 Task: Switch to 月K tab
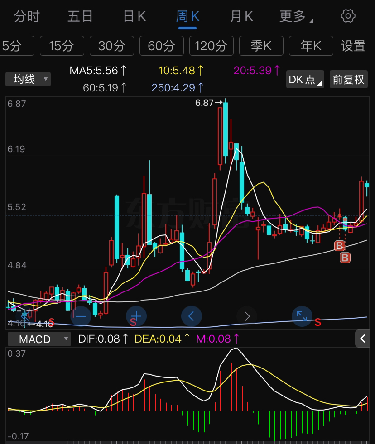(241, 16)
